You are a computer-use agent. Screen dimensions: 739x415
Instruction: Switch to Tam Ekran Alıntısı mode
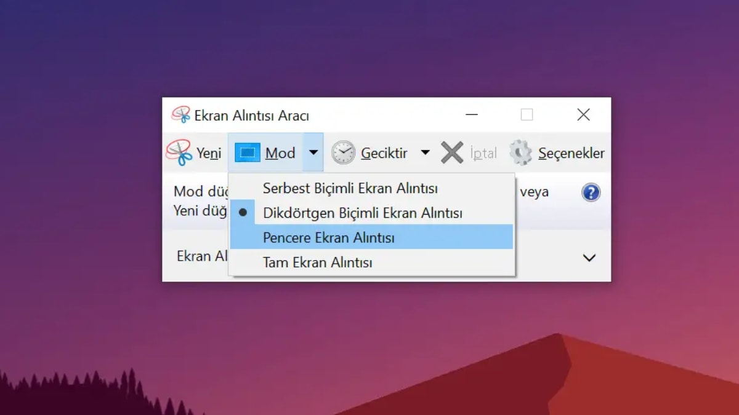point(317,263)
